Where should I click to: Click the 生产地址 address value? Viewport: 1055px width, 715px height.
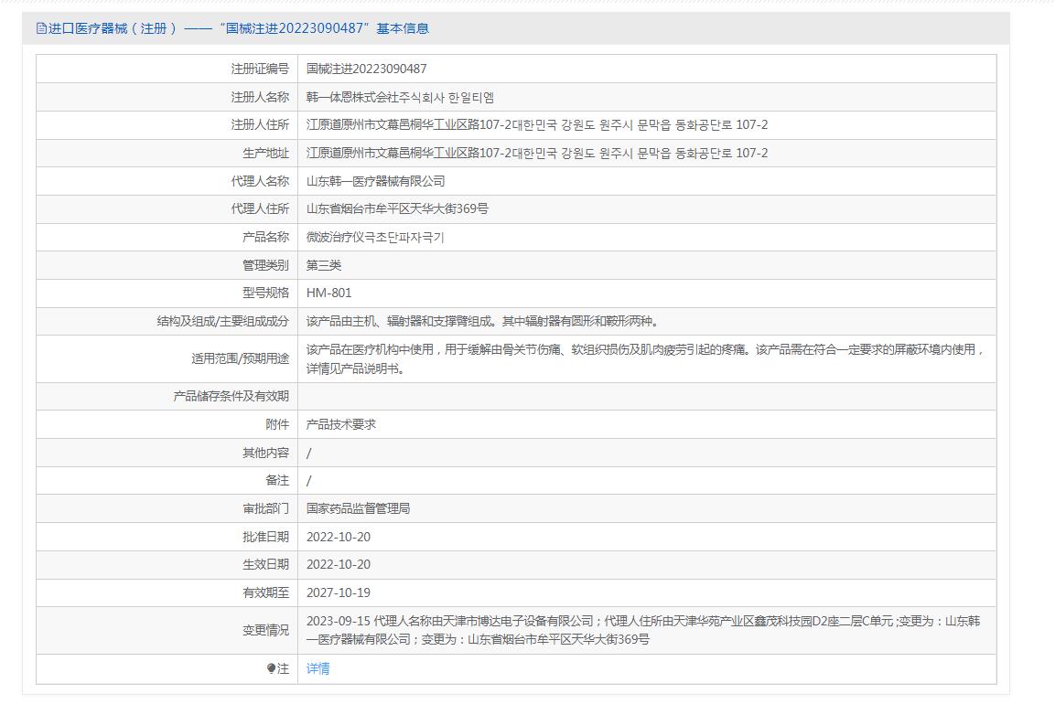[x=537, y=153]
